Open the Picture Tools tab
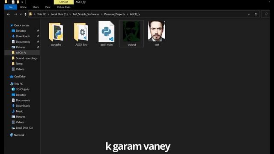This screenshot has width=274, height=154. coord(64,7)
